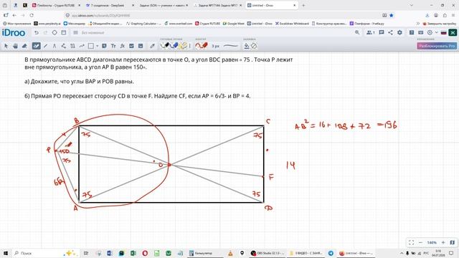The height and width of the screenshot is (258, 459).
Task: Show more bookmarks overflow chevron
Action: (x=417, y=24)
